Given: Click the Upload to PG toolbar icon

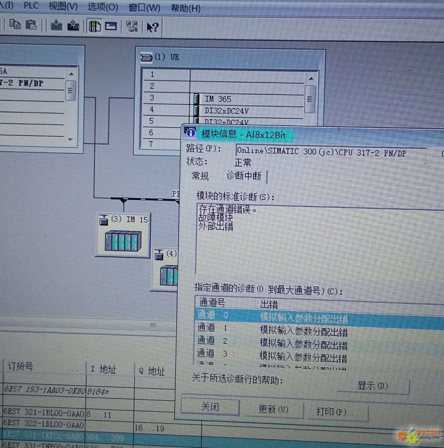Looking at the screenshot, I should point(73,26).
